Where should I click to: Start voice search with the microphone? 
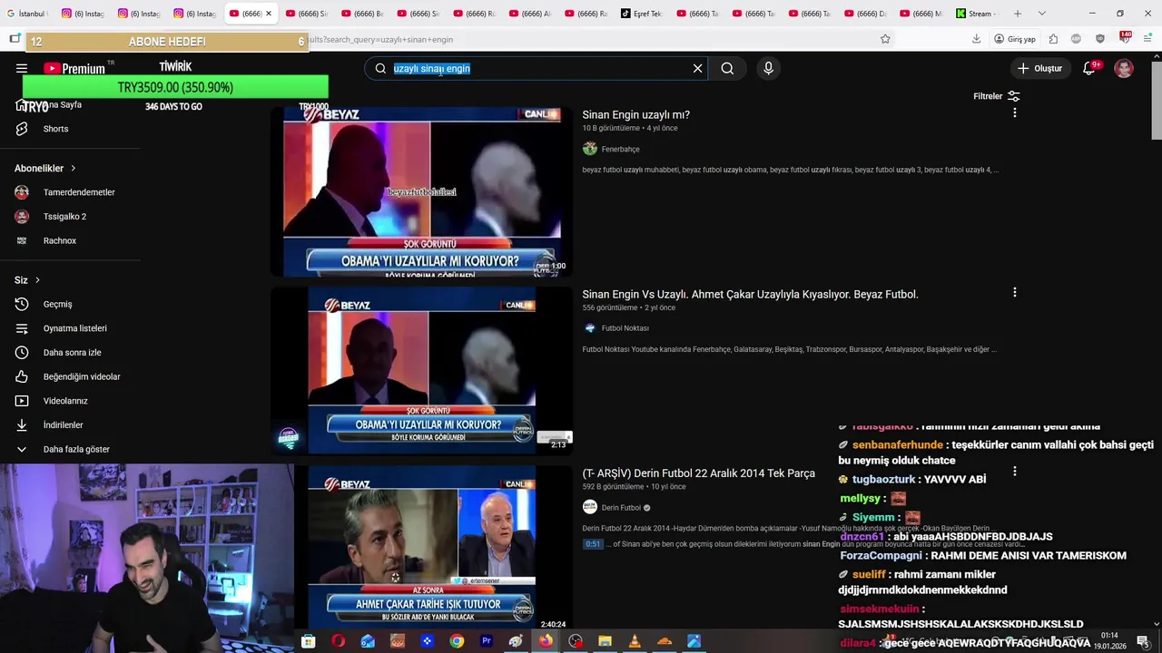pos(768,68)
